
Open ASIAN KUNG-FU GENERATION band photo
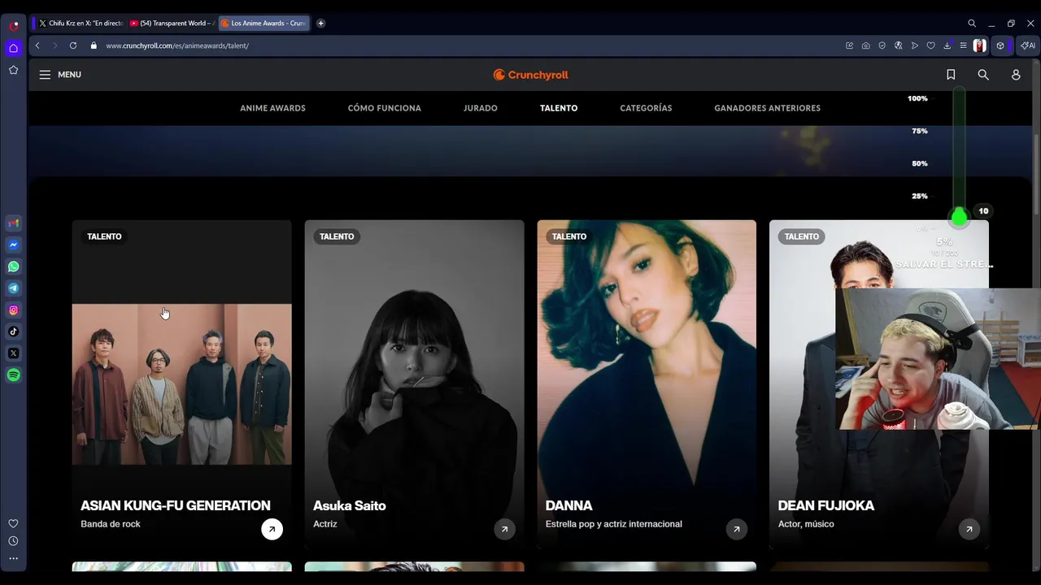tap(181, 384)
